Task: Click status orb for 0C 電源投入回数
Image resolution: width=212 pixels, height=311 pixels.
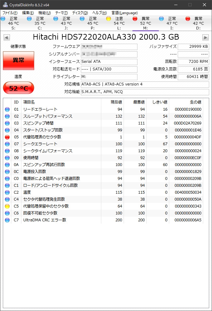Action: [7, 172]
